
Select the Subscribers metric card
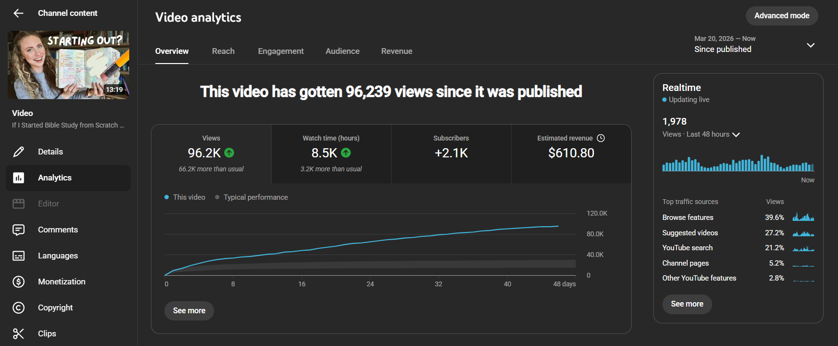(451, 154)
